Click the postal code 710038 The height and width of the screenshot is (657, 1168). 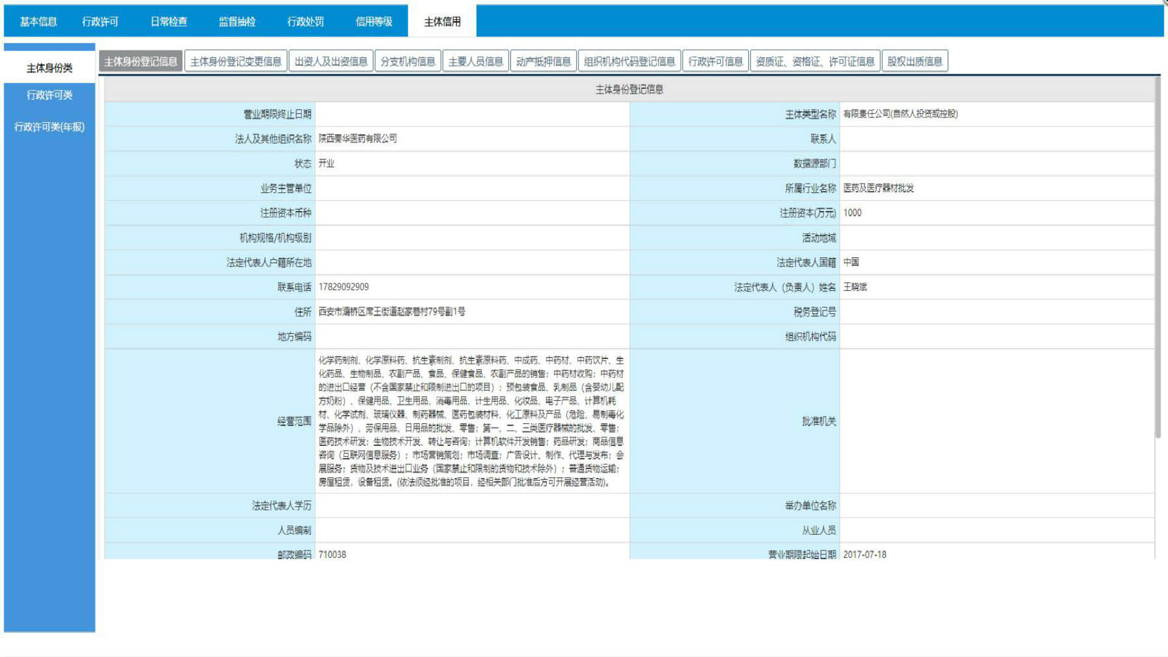point(332,555)
